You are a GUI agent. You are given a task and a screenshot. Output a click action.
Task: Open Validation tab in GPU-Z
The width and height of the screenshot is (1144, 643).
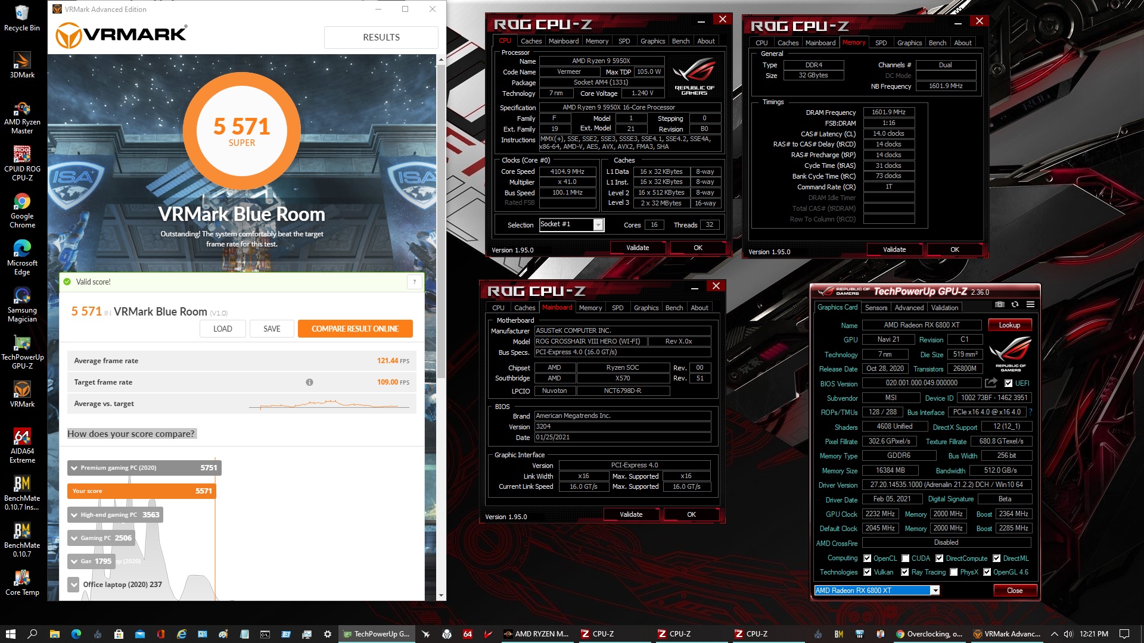(944, 308)
